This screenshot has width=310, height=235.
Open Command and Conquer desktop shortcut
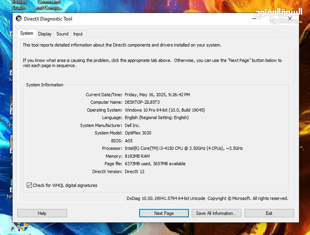pos(49,5)
